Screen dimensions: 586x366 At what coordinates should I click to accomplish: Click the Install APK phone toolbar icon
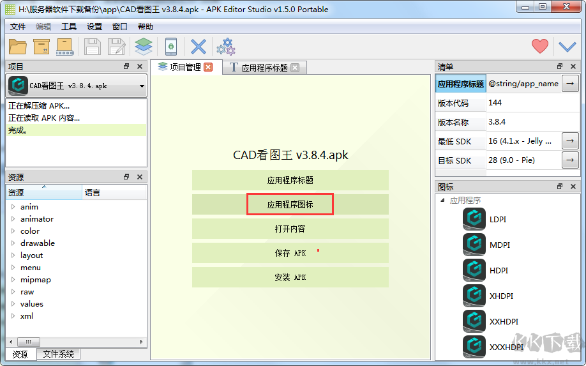(171, 47)
